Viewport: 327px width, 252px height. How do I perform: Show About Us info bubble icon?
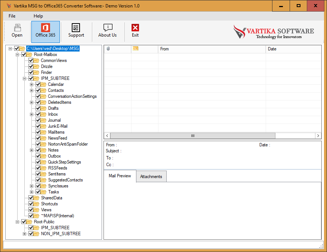108,28
